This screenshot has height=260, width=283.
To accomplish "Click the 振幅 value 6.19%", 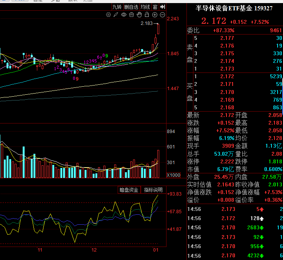I will point(227,138).
